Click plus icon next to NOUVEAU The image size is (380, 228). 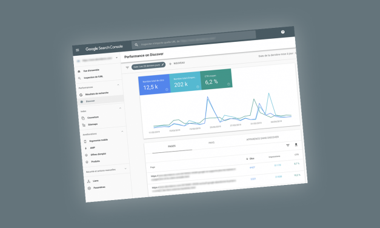[x=170, y=64]
